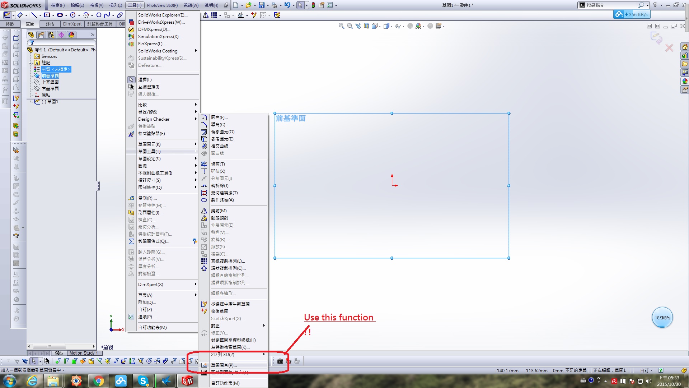Open the rectangle tool dropdown arrow
The width and height of the screenshot is (689, 388).
(x=53, y=15)
